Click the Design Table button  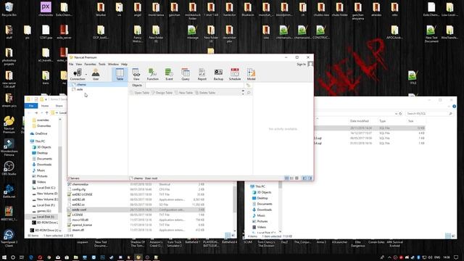tap(162, 93)
